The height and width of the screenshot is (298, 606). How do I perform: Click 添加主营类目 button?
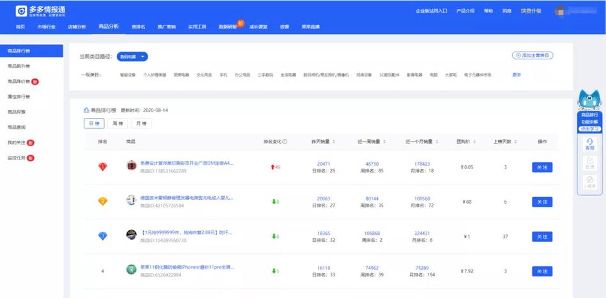(533, 56)
